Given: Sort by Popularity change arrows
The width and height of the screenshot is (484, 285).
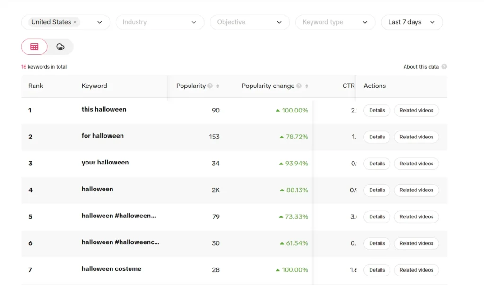Looking at the screenshot, I should tap(307, 86).
